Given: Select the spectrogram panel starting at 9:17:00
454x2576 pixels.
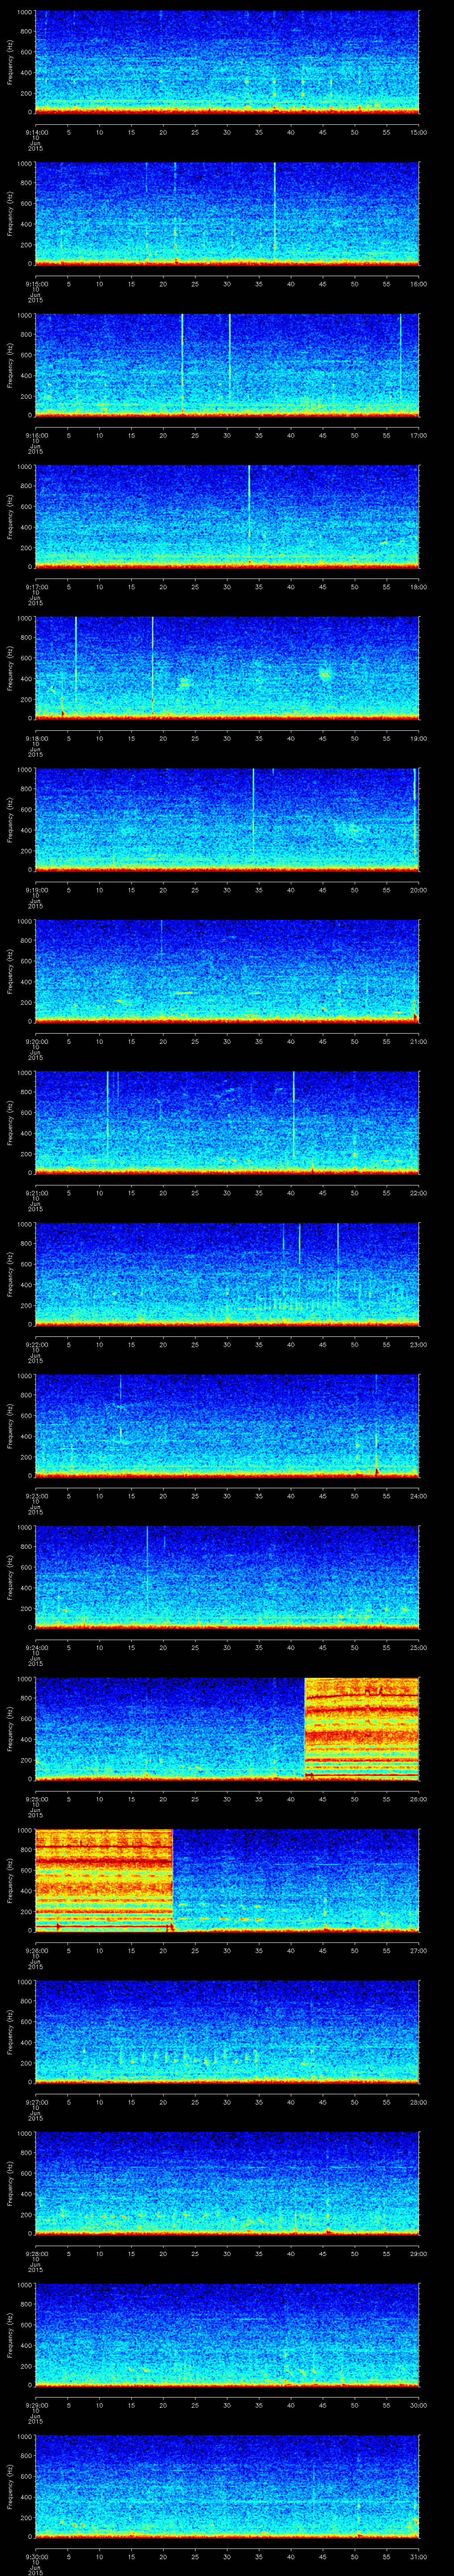Looking at the screenshot, I should [227, 516].
